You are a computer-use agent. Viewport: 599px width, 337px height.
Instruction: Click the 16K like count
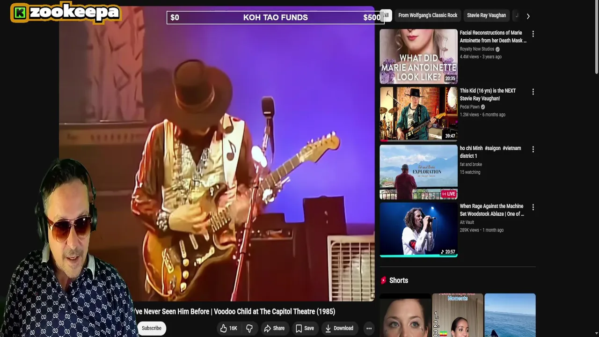pos(233,328)
